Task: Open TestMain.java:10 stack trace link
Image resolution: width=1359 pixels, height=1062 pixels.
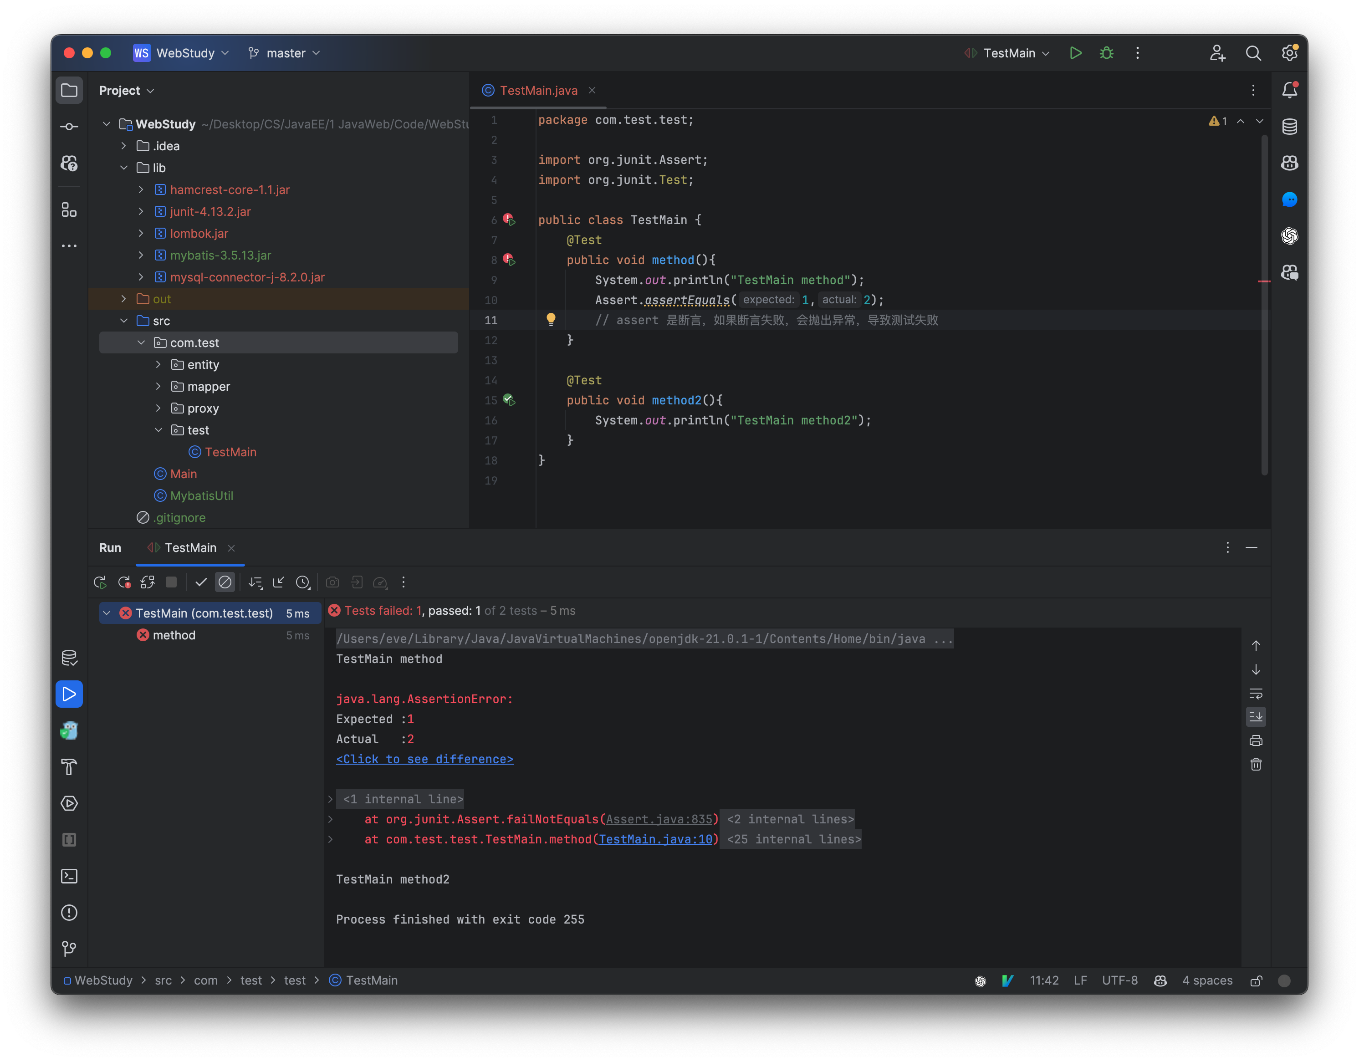Action: coord(655,839)
